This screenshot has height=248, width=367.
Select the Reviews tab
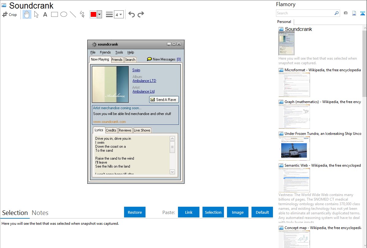pyautogui.click(x=125, y=130)
